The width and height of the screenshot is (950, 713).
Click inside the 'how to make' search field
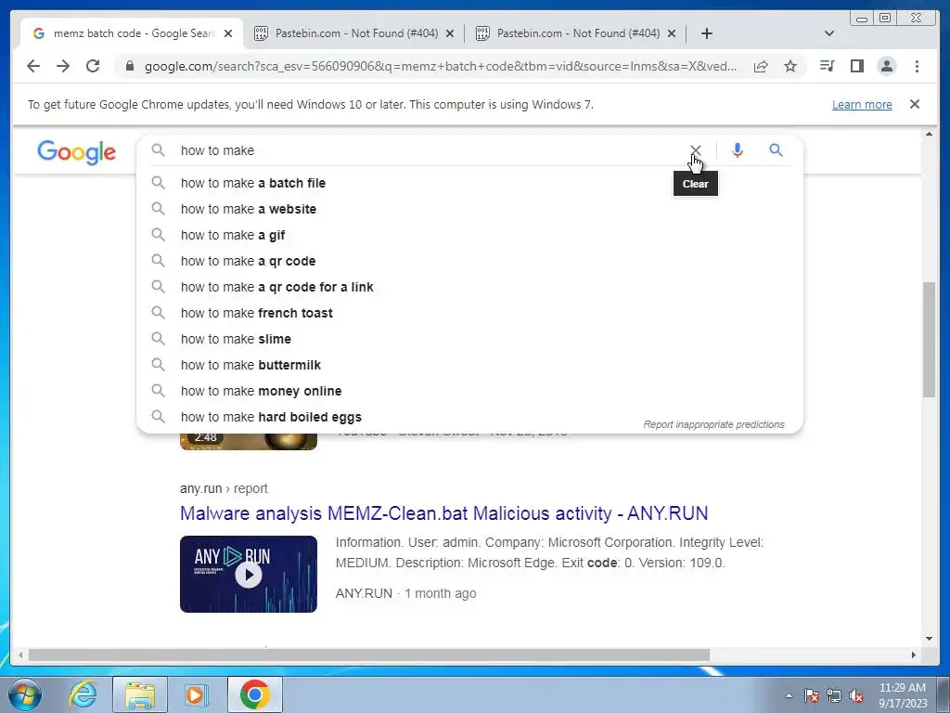tap(424, 150)
